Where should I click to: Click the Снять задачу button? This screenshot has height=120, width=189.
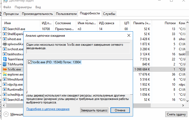(x=176, y=114)
